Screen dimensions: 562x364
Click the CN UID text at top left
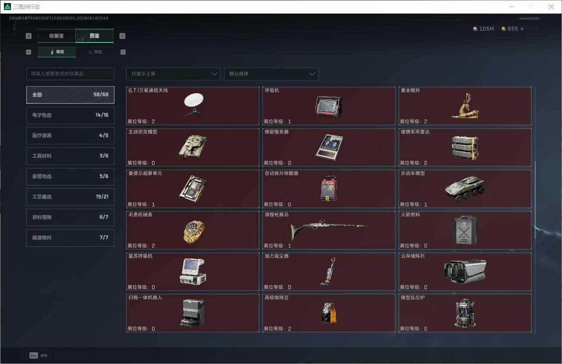[59, 18]
